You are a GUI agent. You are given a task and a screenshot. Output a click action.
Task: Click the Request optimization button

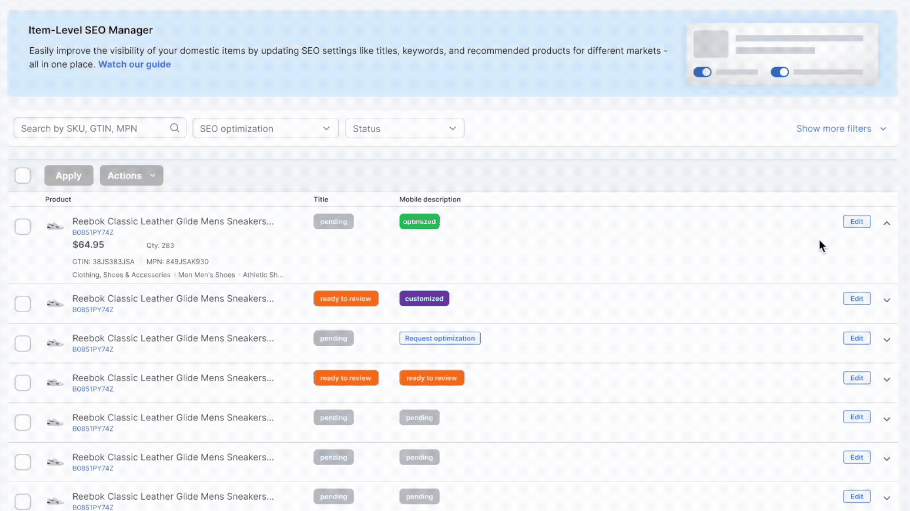tap(440, 338)
